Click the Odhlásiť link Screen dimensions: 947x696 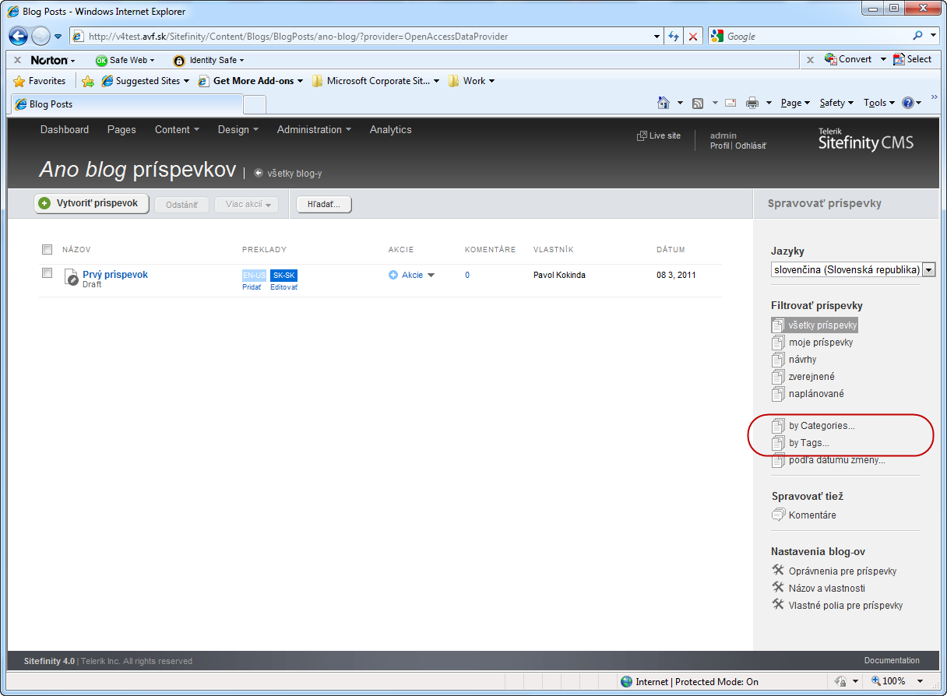[x=751, y=146]
